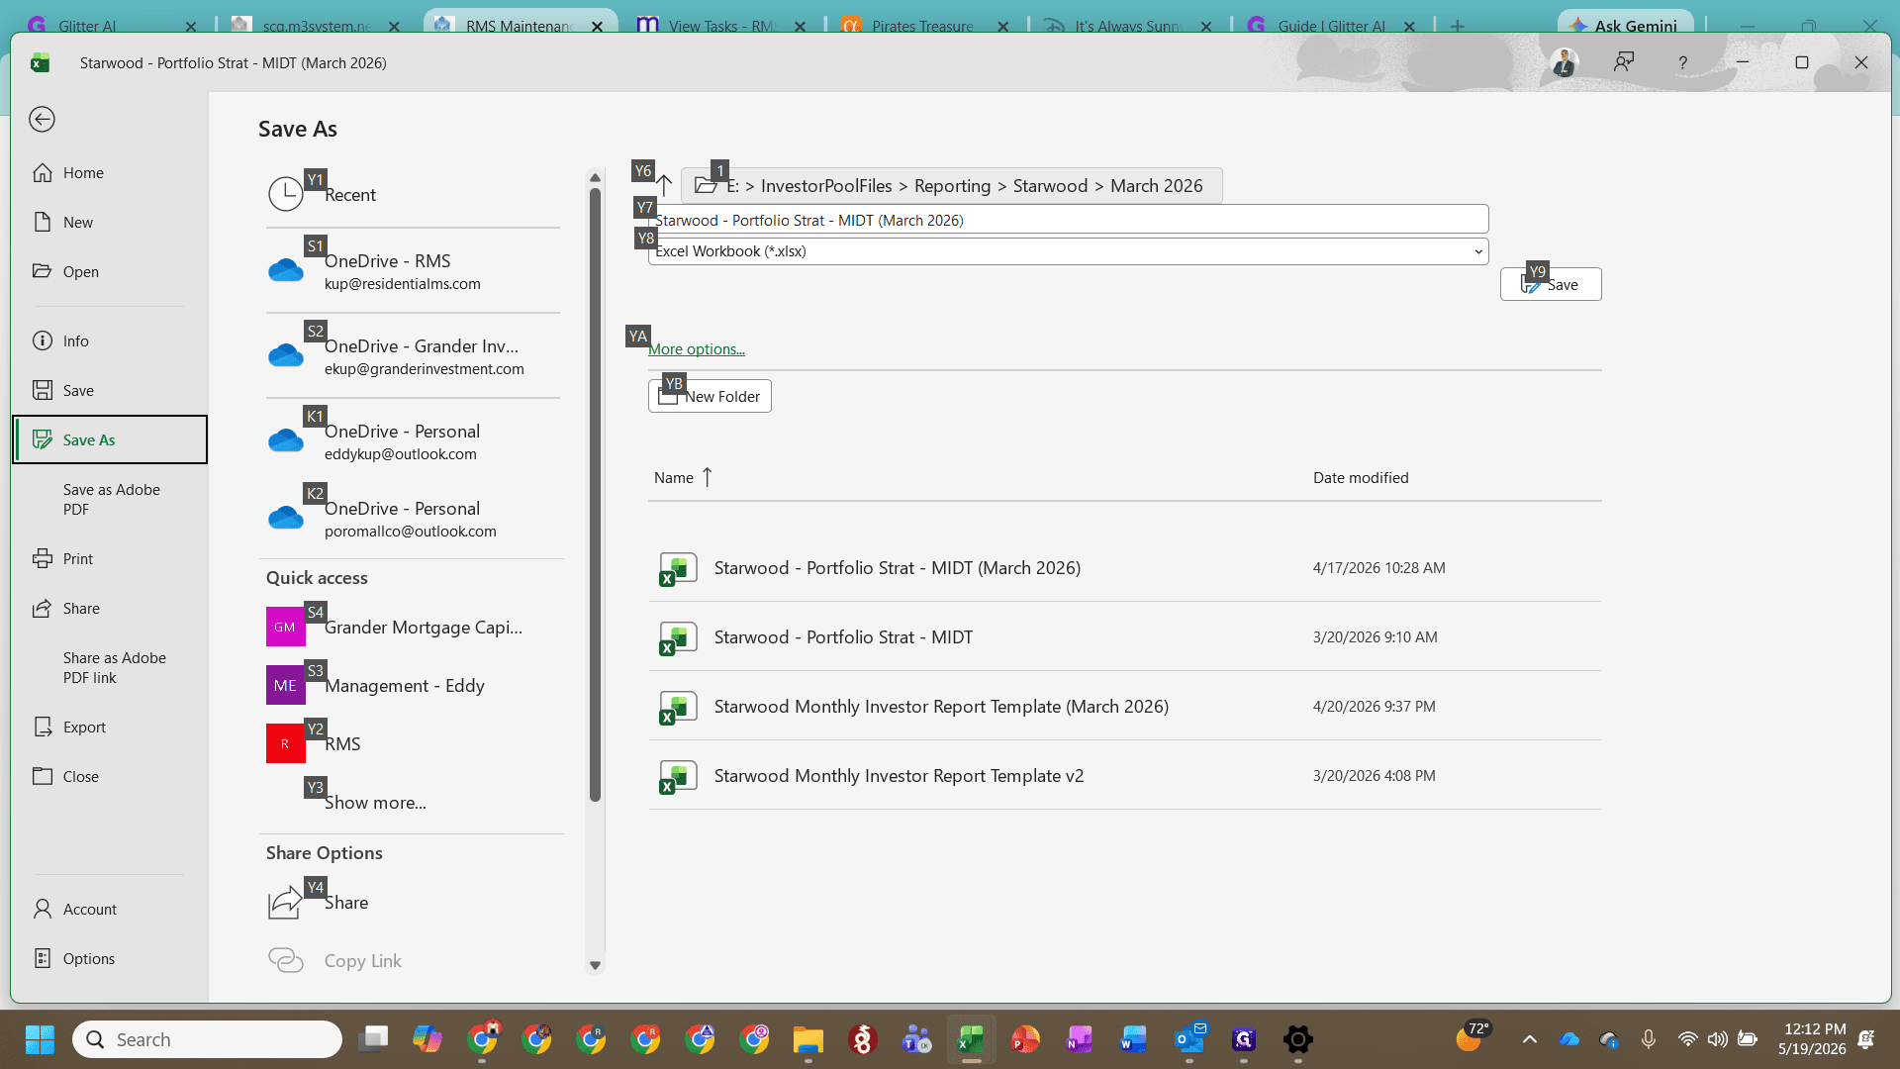The width and height of the screenshot is (1900, 1069).
Task: Open the help question mark icon
Action: coord(1682,62)
